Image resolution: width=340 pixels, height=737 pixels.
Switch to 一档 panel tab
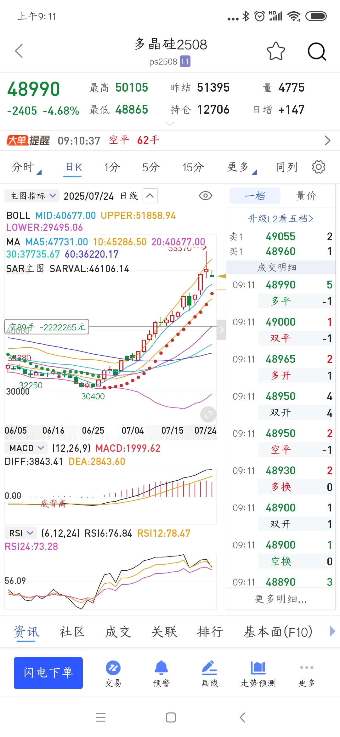(255, 196)
